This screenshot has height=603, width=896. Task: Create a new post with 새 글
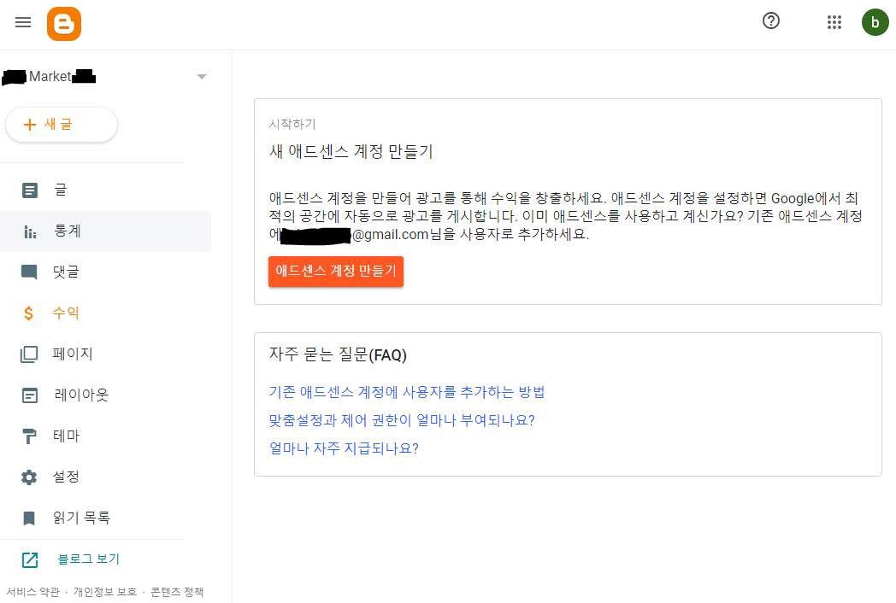pyautogui.click(x=62, y=125)
